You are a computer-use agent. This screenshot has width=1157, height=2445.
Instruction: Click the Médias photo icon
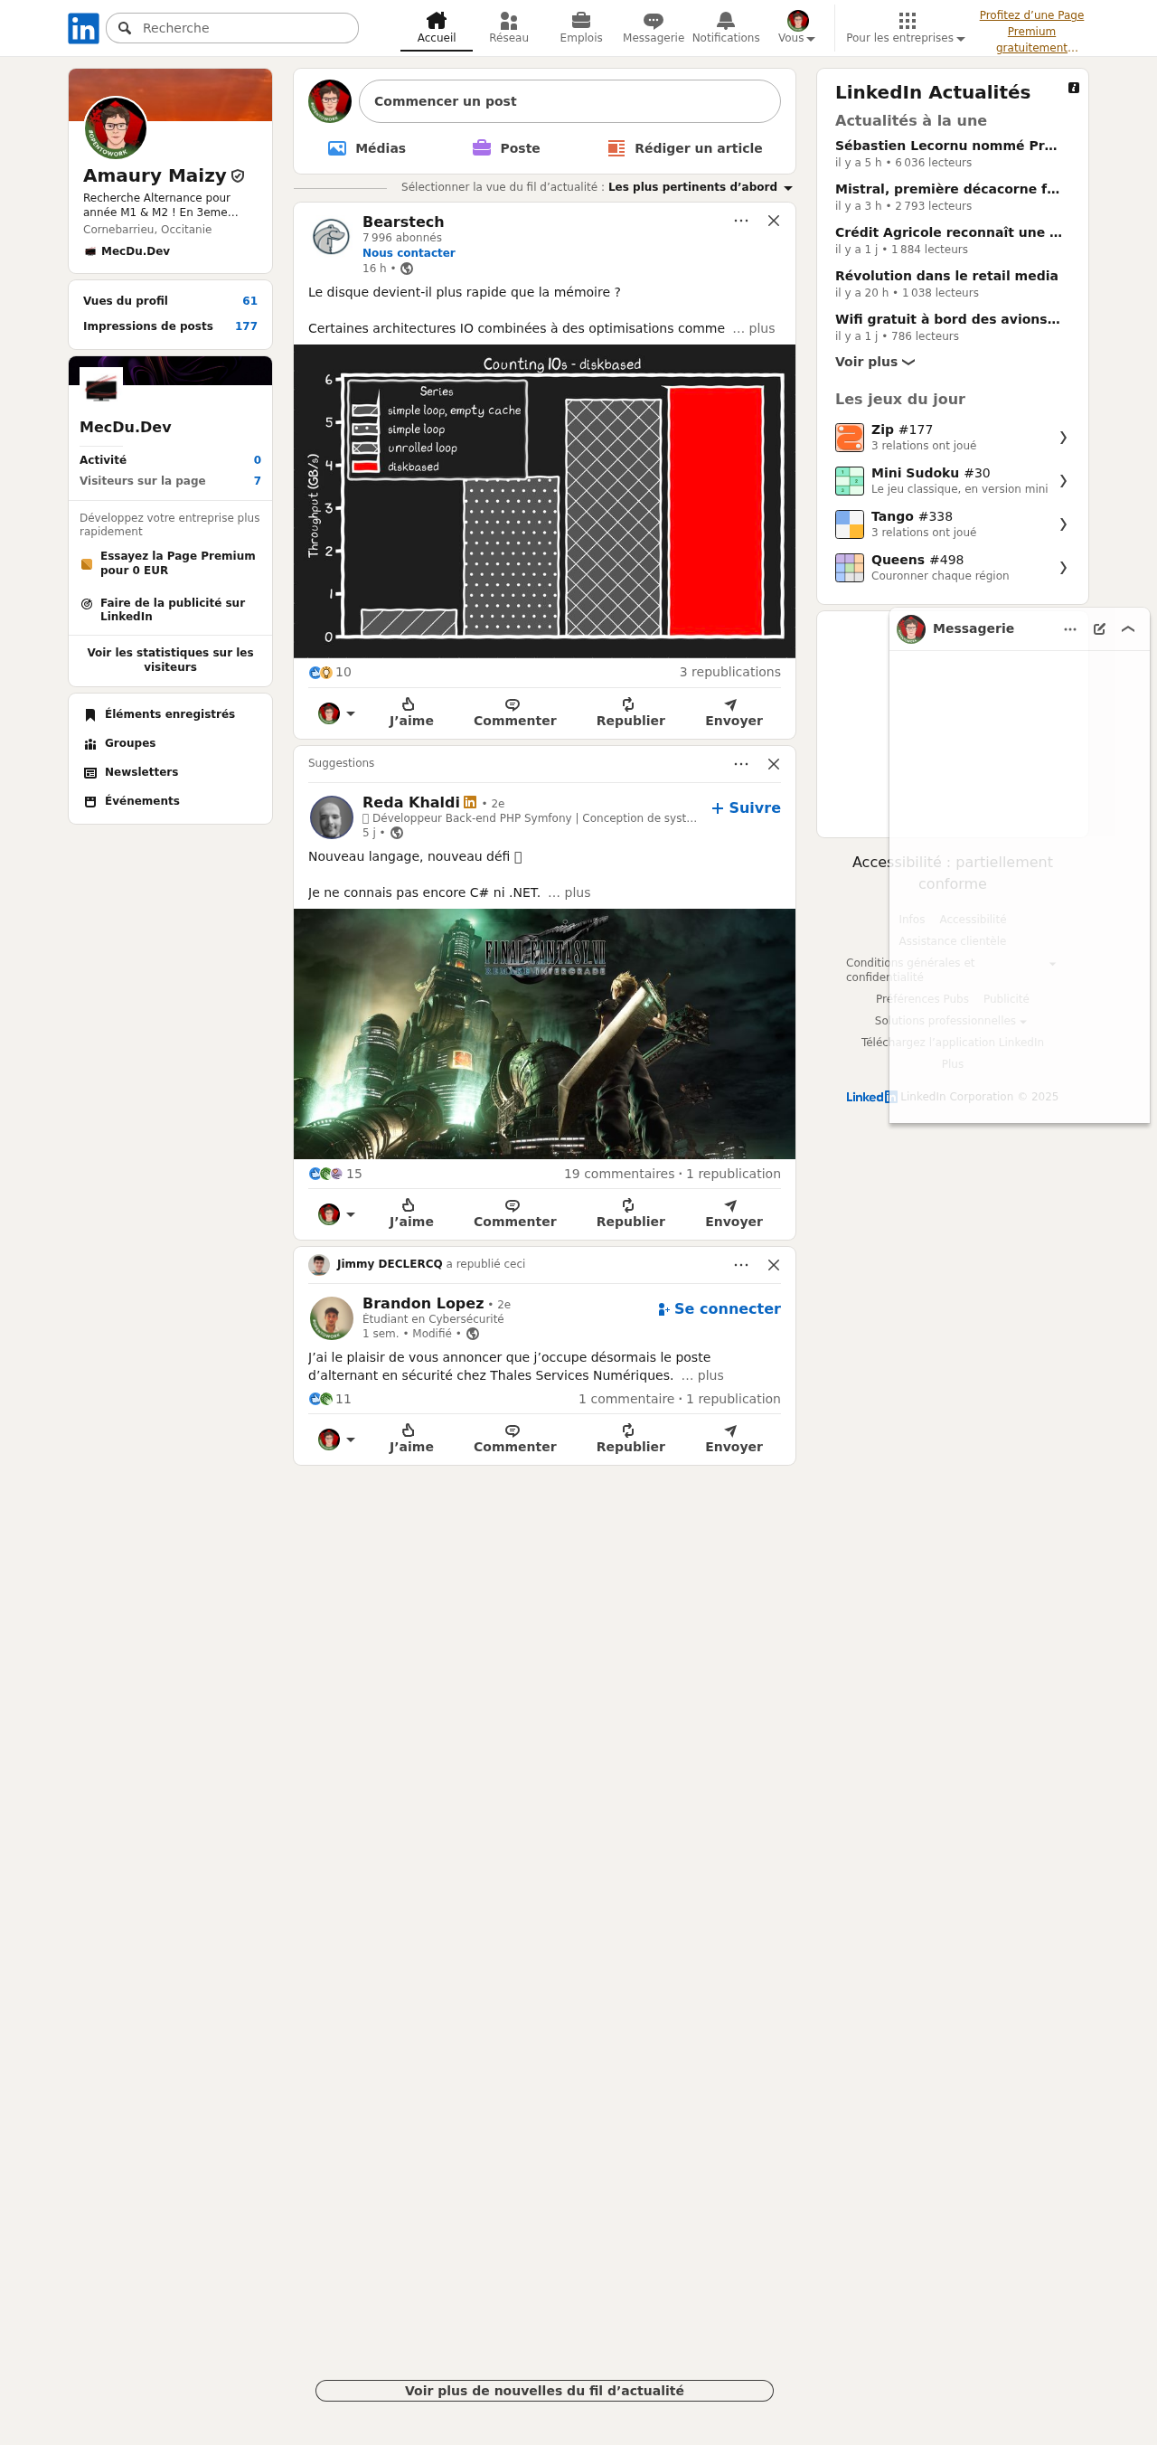pos(337,148)
